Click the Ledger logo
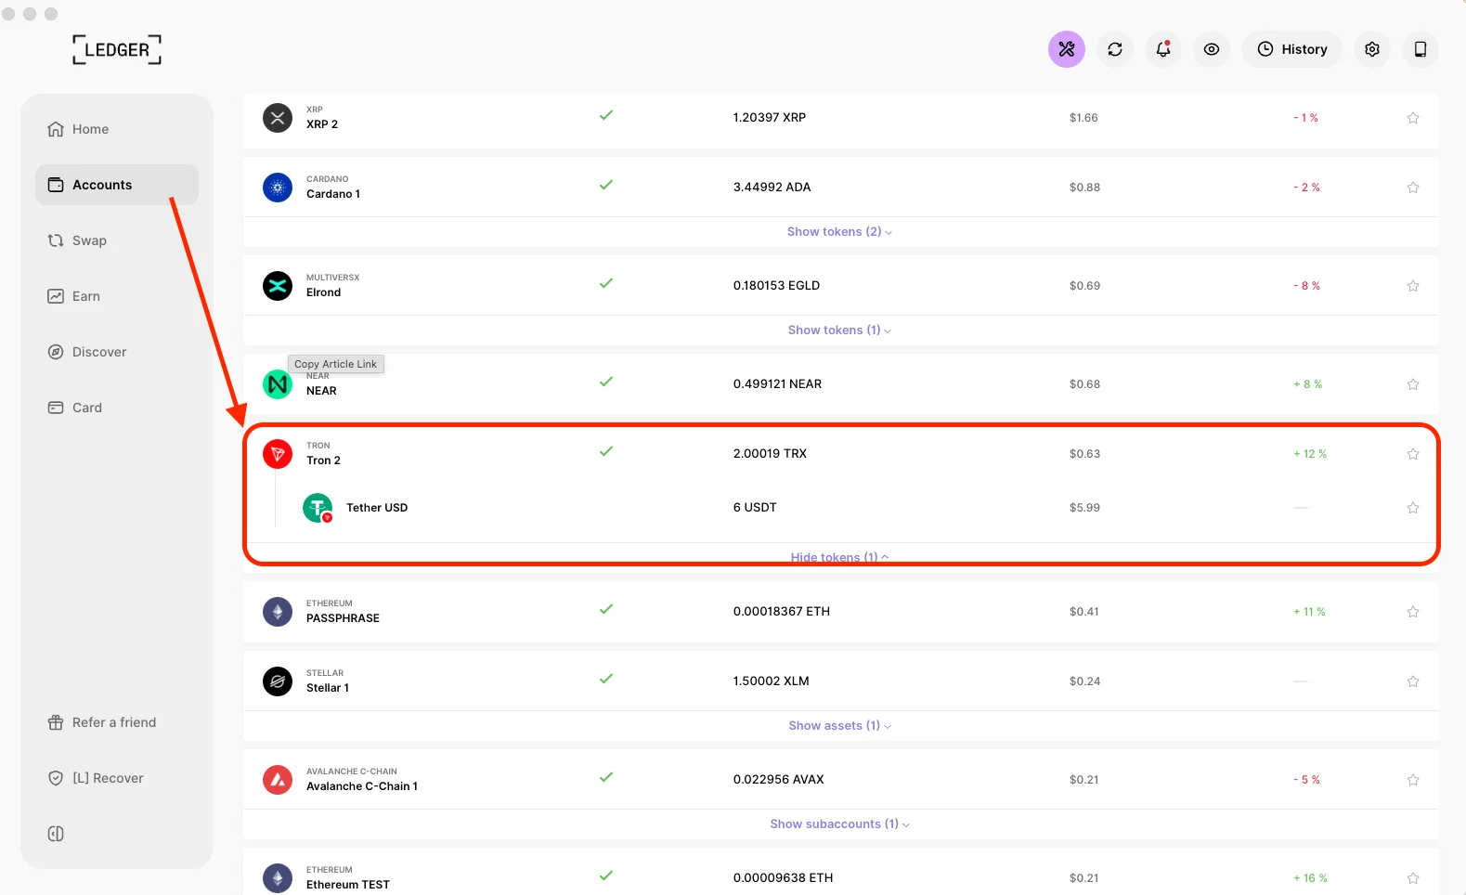This screenshot has width=1466, height=895. point(117,49)
